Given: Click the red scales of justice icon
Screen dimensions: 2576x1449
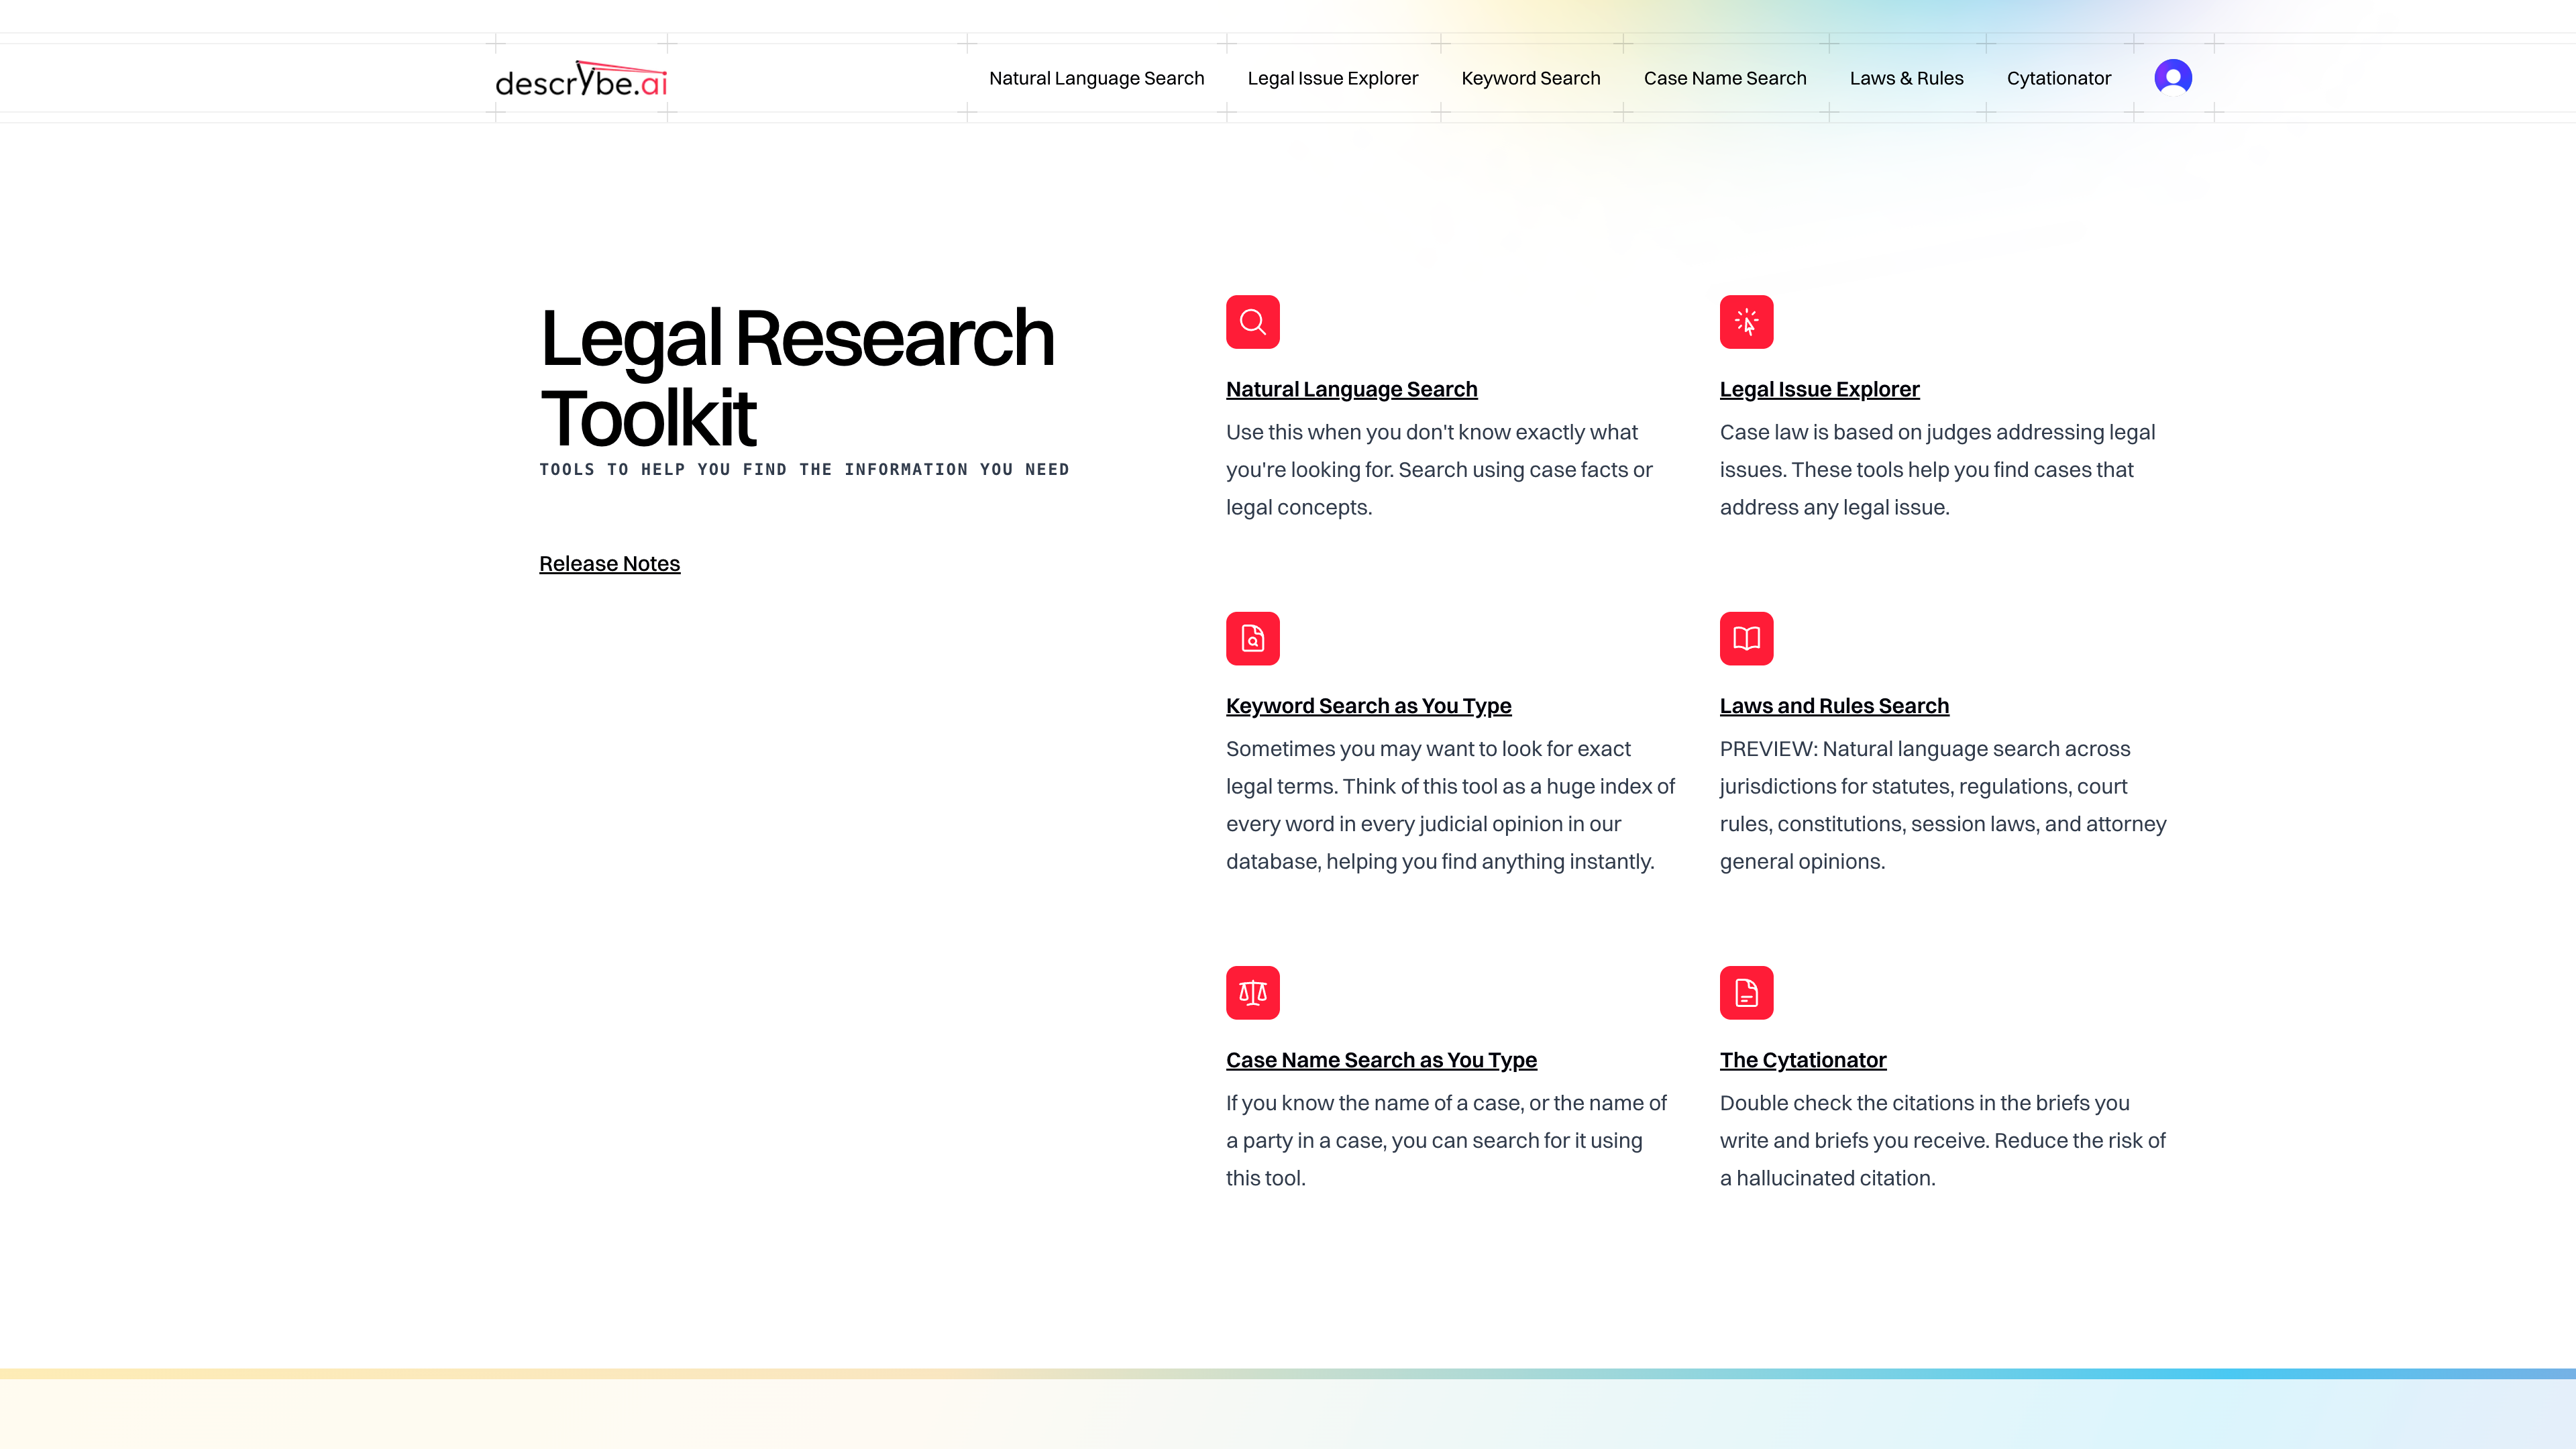Looking at the screenshot, I should click(x=1252, y=992).
